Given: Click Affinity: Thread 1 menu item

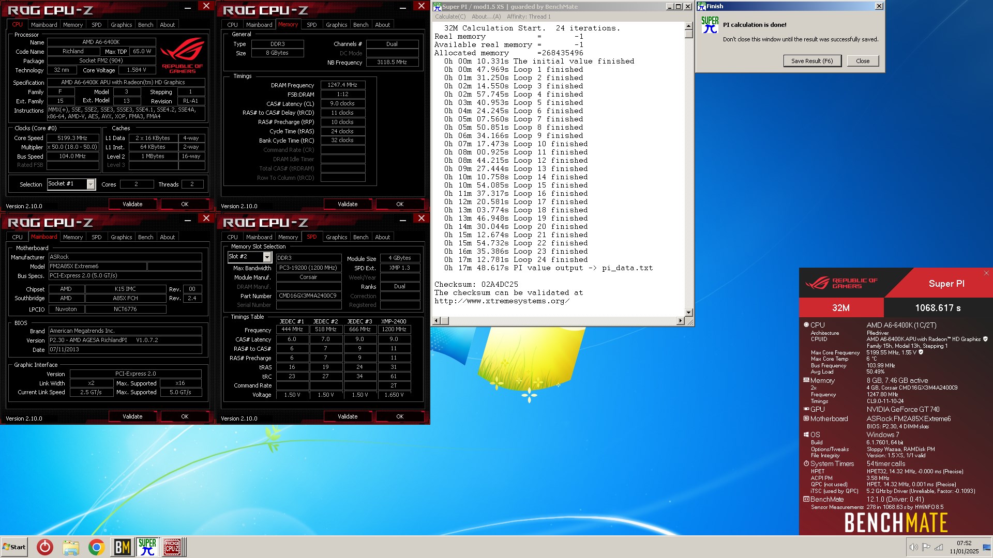Looking at the screenshot, I should click(529, 17).
